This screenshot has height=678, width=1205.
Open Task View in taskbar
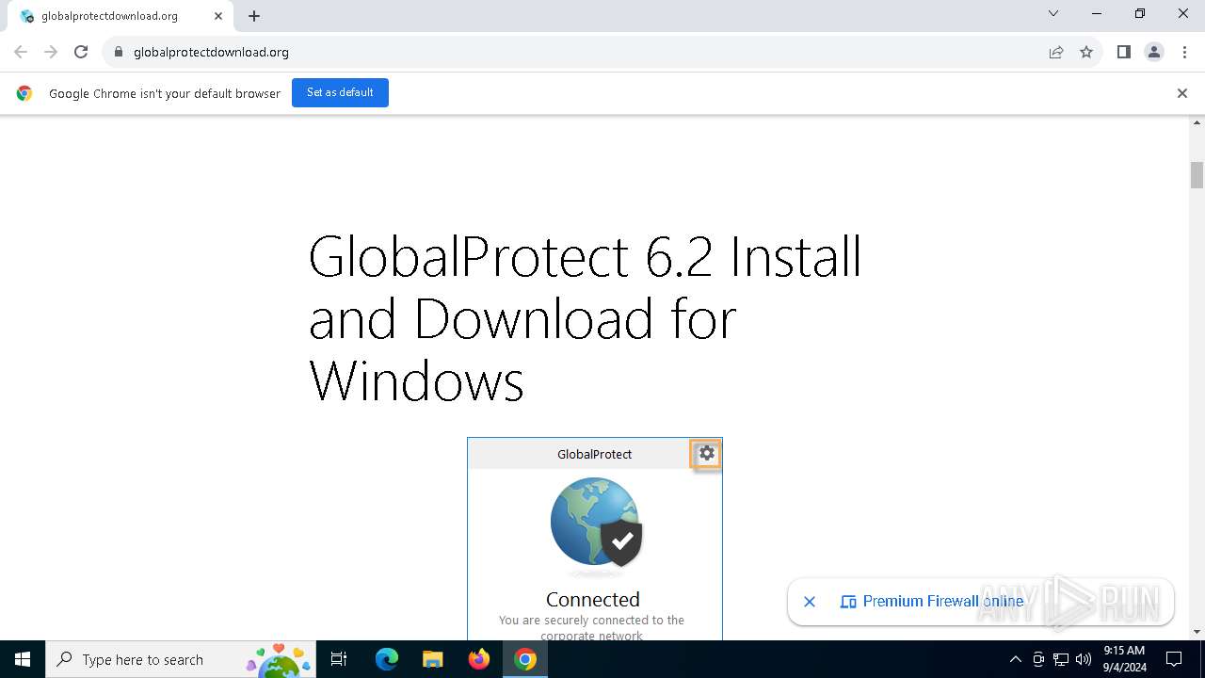coord(339,659)
